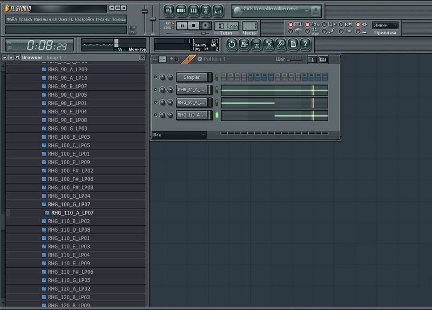Image resolution: width=432 pixels, height=310 pixels.
Task: Click the undo circular arrow icon
Action: click(232, 44)
